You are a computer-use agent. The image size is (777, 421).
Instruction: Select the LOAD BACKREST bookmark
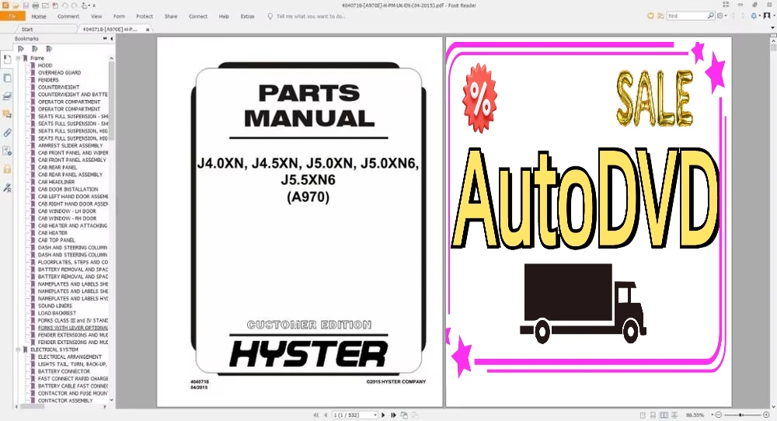pyautogui.click(x=57, y=313)
